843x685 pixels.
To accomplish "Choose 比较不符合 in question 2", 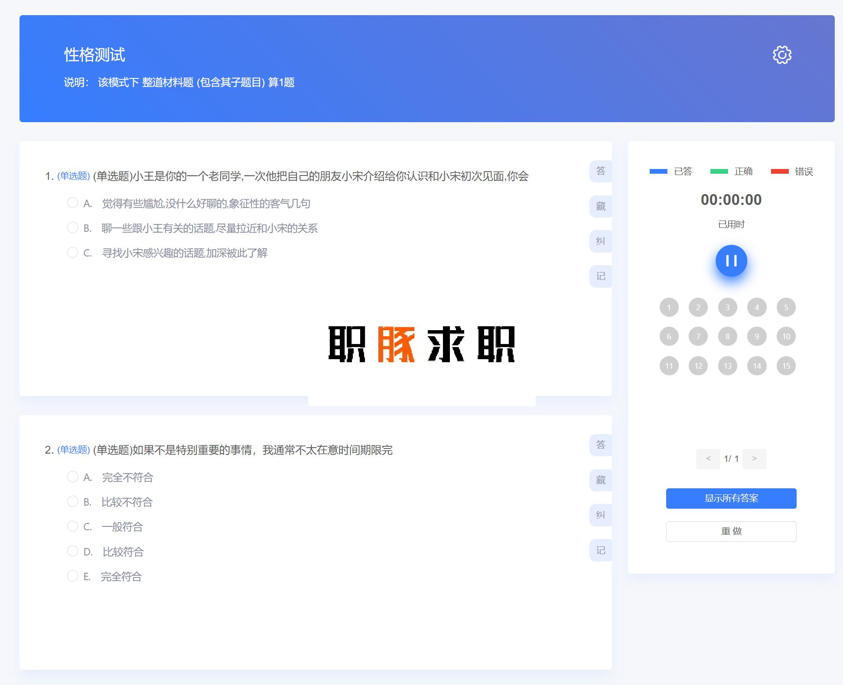I will tap(72, 501).
